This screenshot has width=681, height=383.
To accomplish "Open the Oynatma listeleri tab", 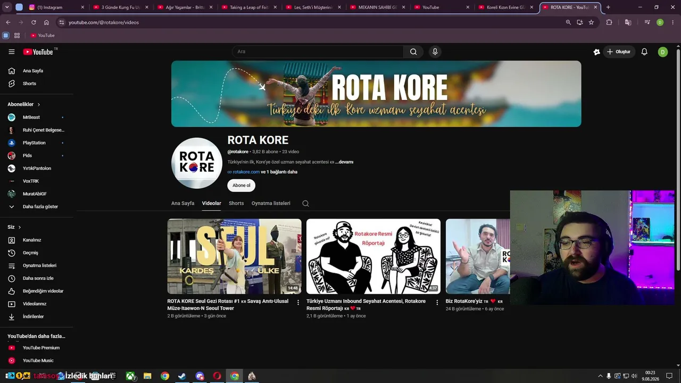I will click(x=271, y=203).
